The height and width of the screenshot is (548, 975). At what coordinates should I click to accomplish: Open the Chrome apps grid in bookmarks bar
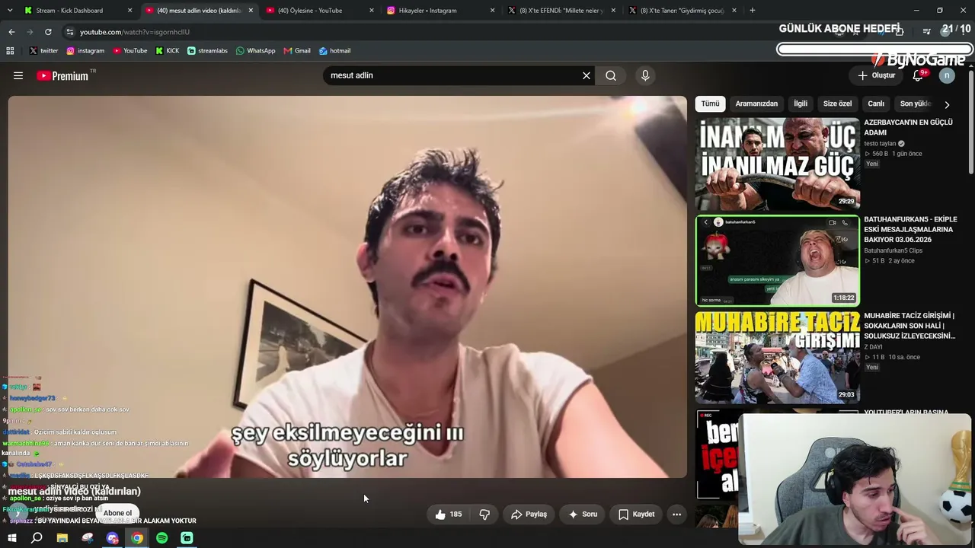pyautogui.click(x=10, y=51)
